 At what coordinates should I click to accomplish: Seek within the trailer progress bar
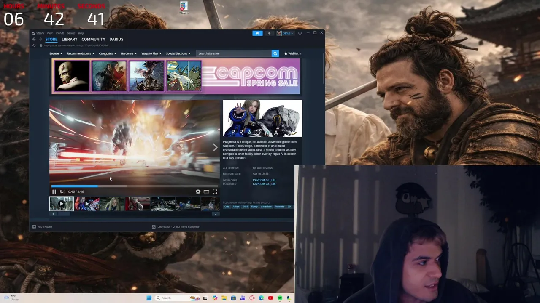pos(135,186)
